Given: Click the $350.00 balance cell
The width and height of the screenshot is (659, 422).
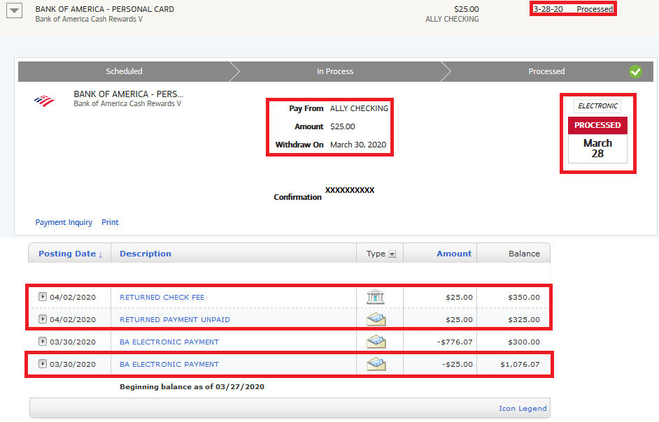Looking at the screenshot, I should (x=524, y=298).
